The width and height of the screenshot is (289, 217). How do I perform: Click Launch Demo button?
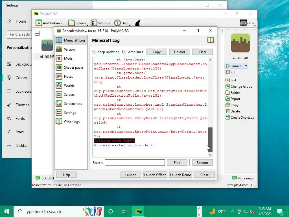pyautogui.click(x=180, y=175)
